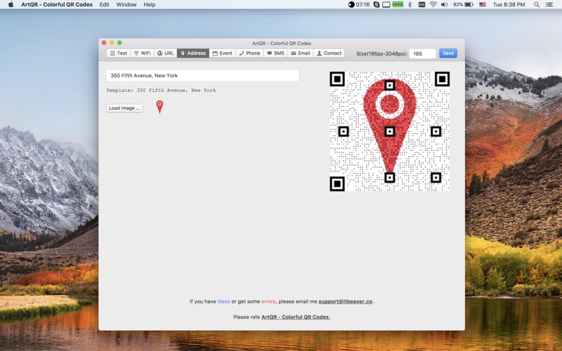Open Notification Center icon
This screenshot has width=562, height=351.
(x=549, y=5)
